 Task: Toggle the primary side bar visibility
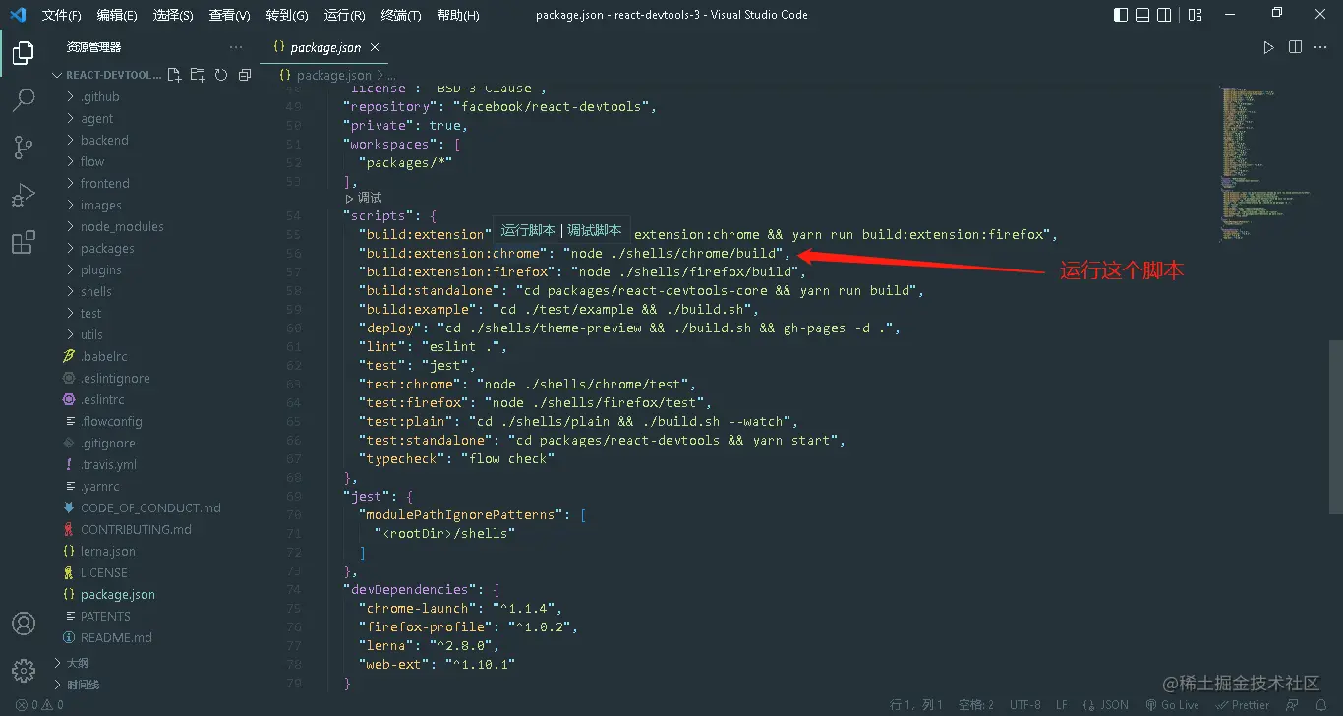pos(1121,15)
